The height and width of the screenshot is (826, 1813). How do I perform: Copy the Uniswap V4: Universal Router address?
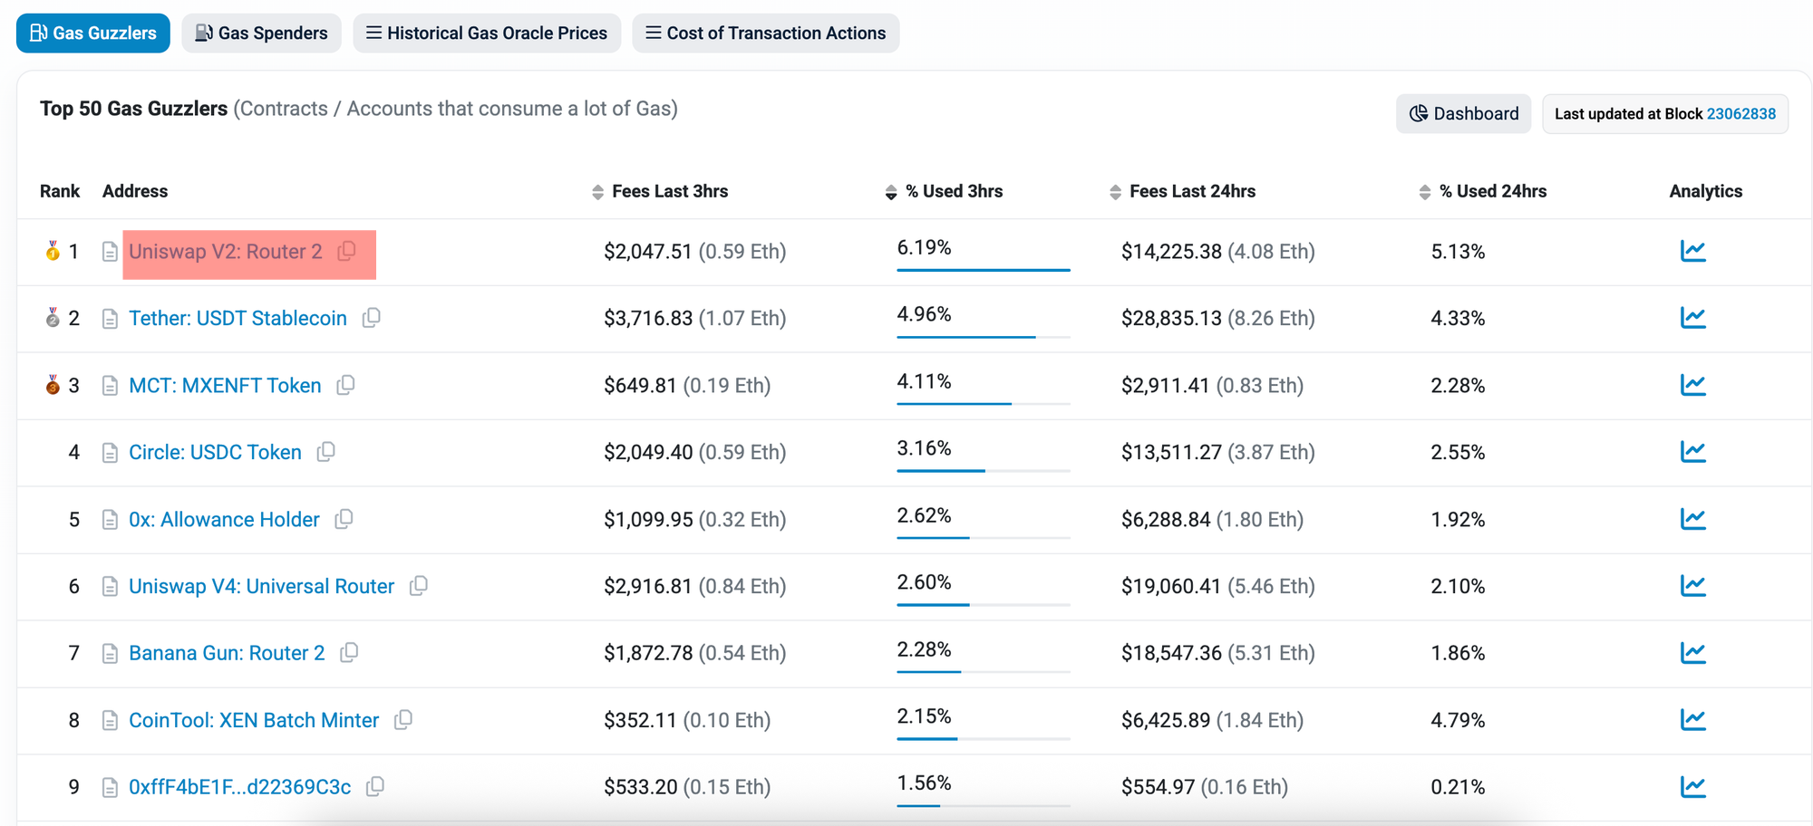point(418,586)
